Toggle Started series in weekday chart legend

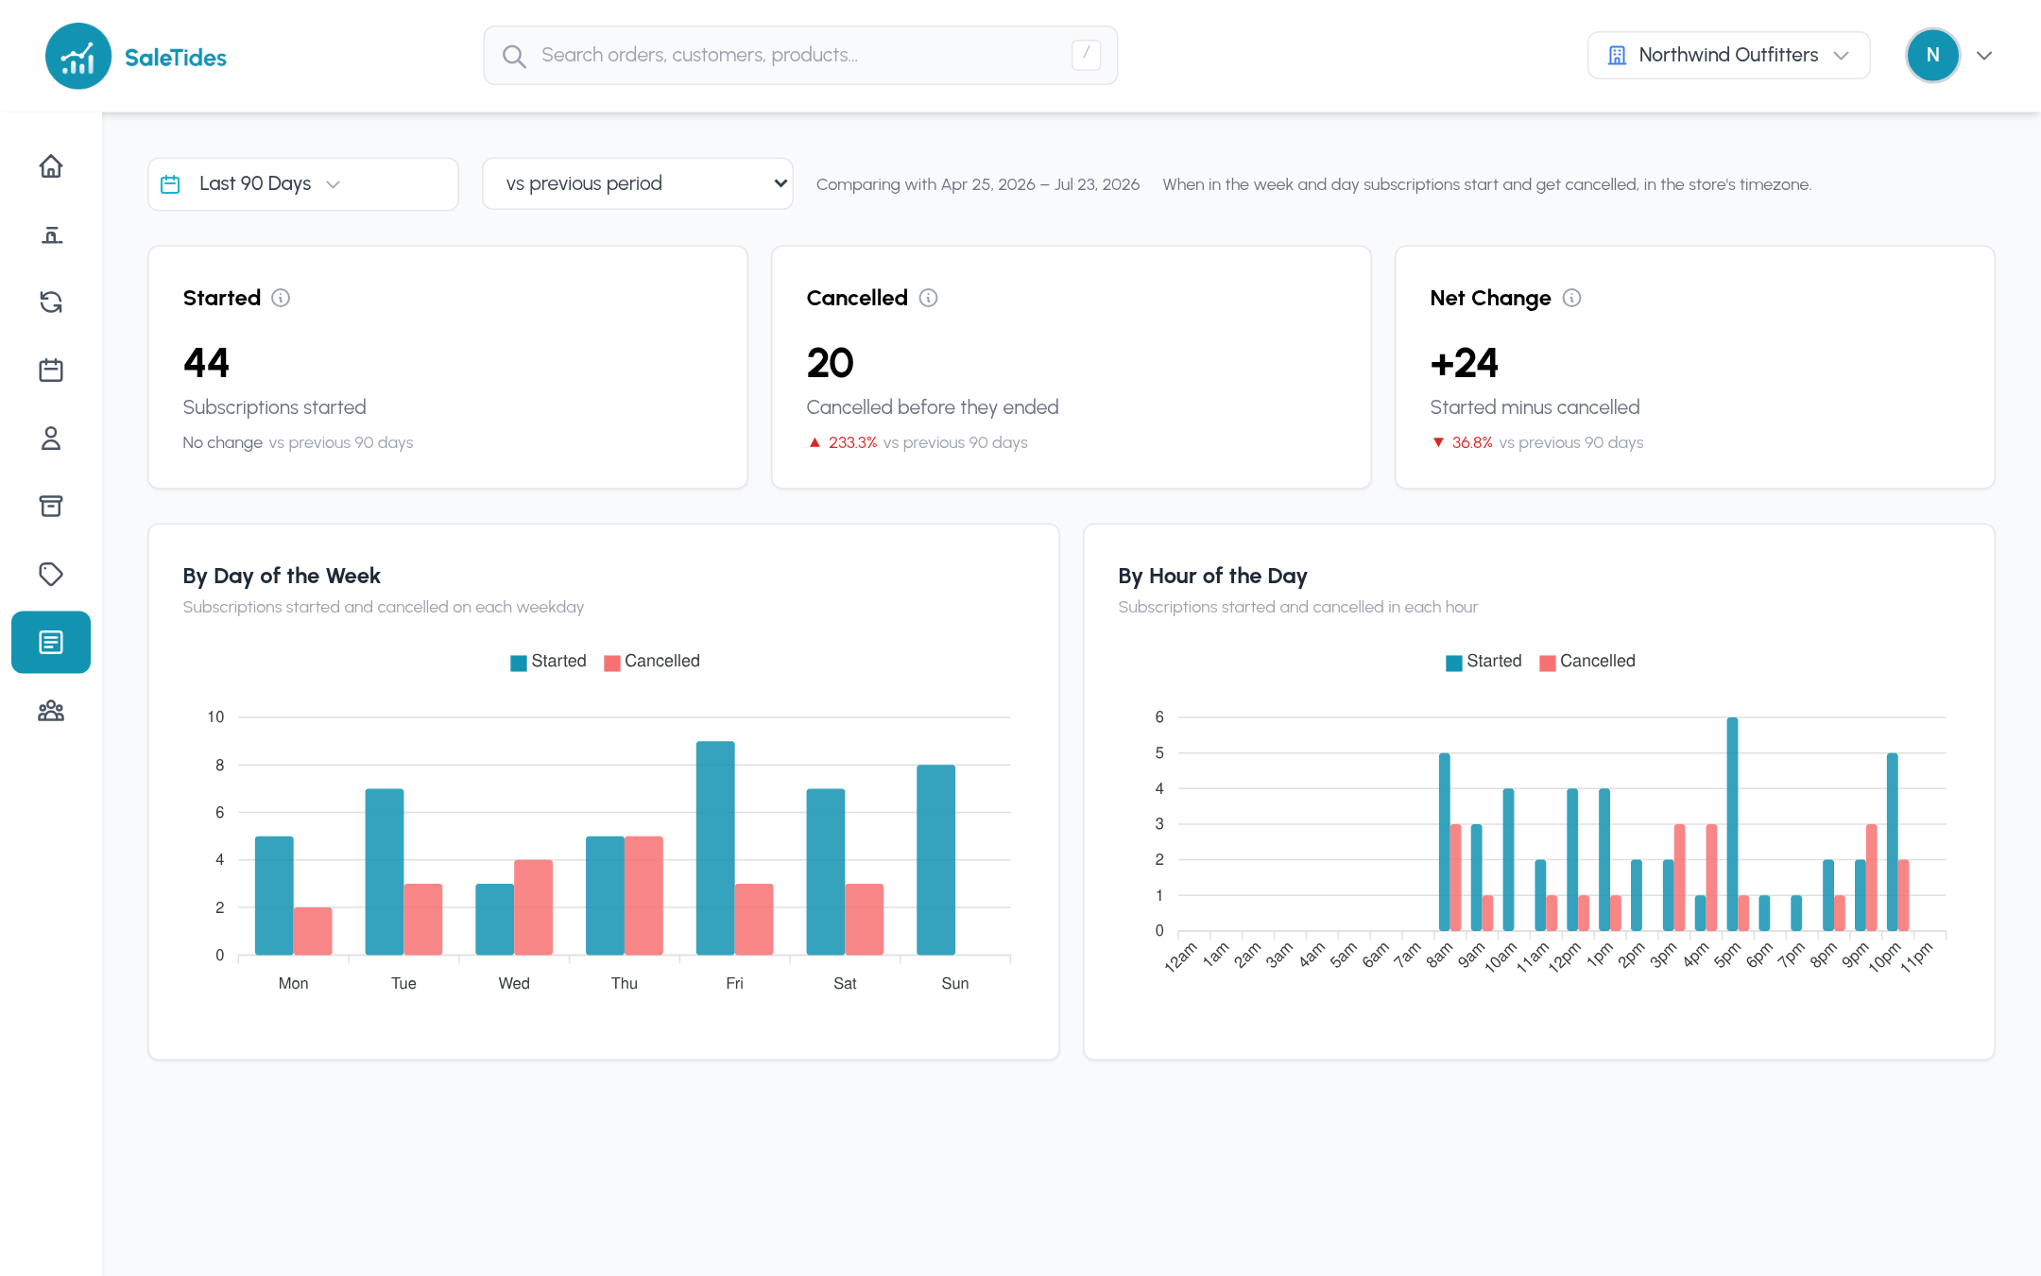pyautogui.click(x=548, y=662)
